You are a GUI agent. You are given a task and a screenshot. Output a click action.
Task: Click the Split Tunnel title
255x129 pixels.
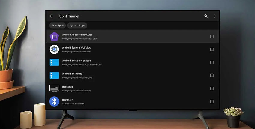(x=69, y=16)
